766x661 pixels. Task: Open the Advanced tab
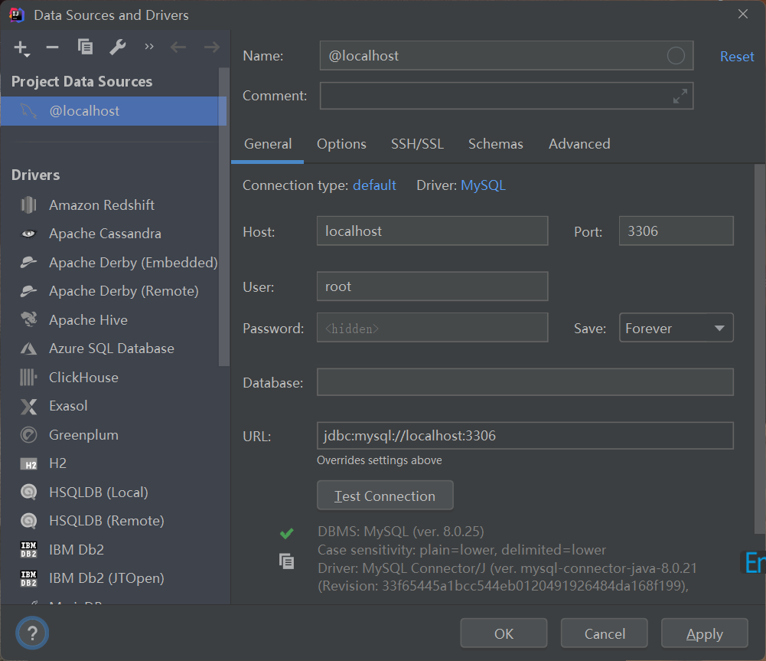click(x=579, y=144)
